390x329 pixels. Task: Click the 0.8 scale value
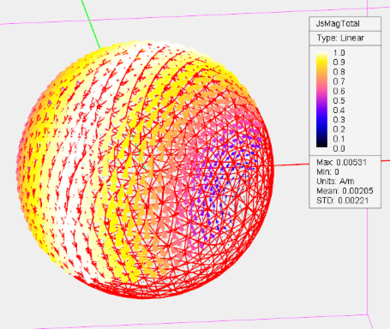pos(339,72)
